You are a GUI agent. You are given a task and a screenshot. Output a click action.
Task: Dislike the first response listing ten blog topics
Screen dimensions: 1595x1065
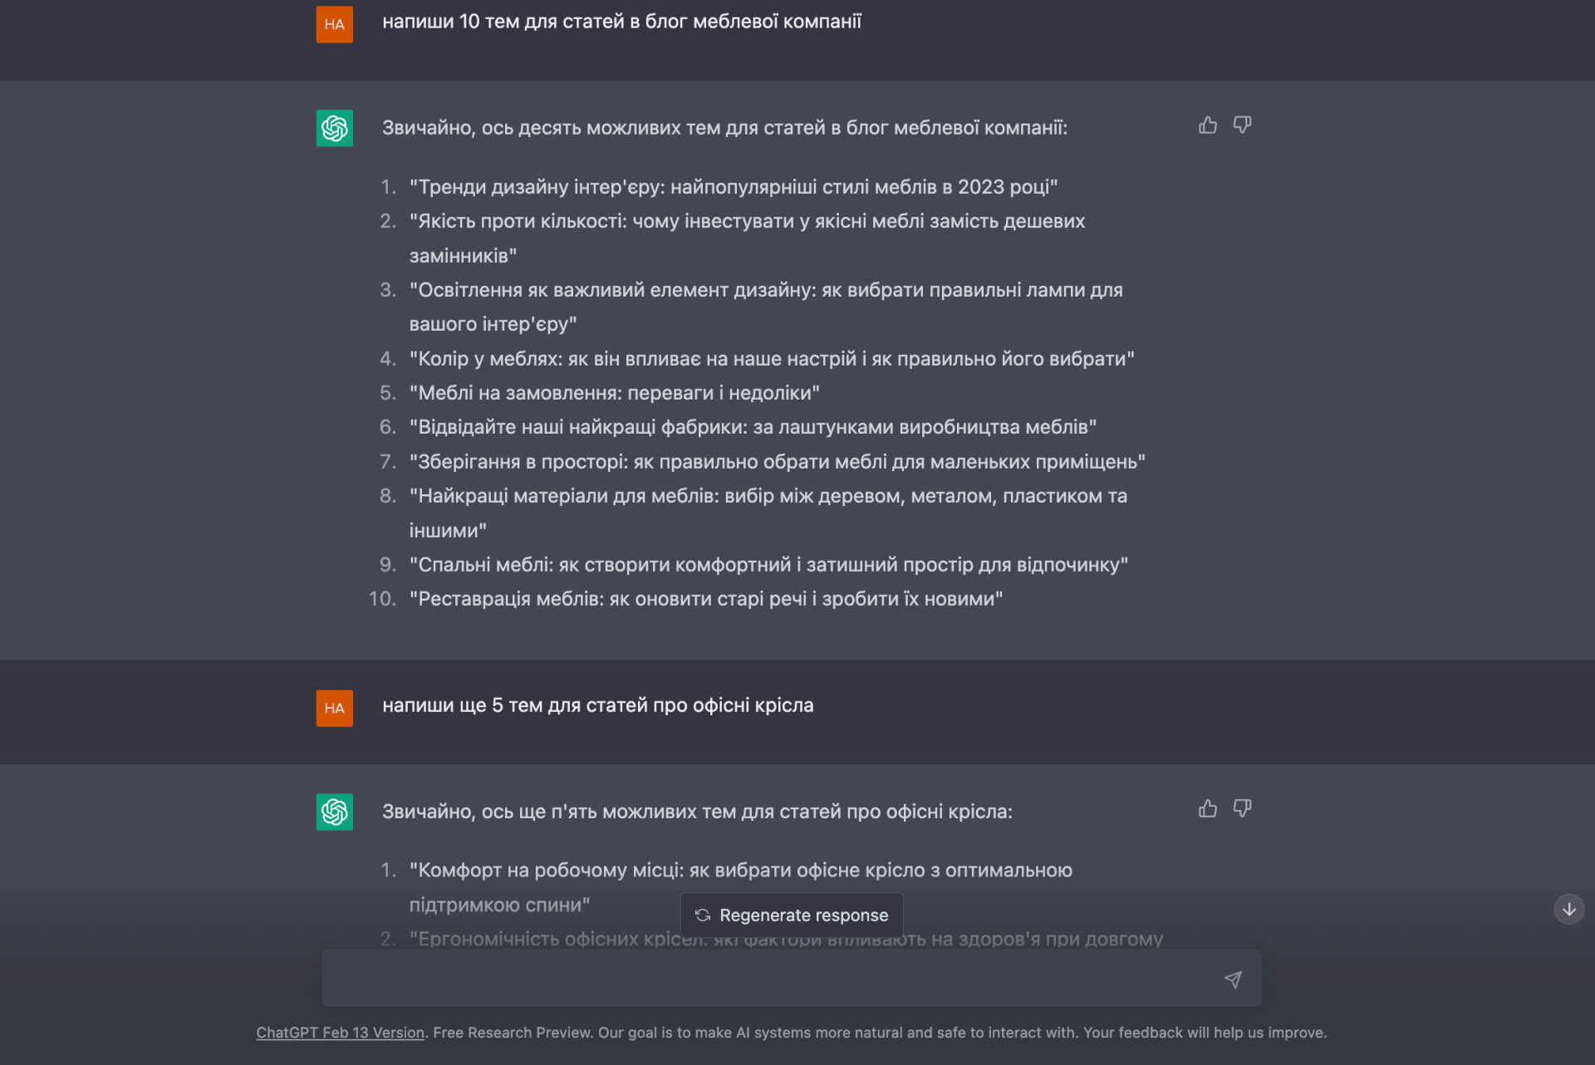point(1242,125)
